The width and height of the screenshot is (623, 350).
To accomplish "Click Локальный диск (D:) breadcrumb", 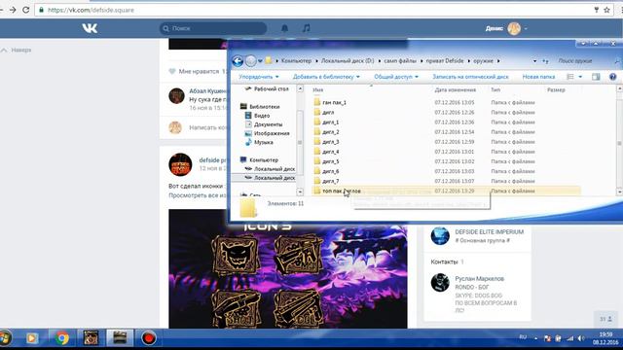I will coord(348,61).
